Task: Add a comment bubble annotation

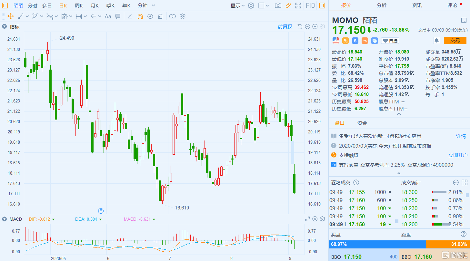Action: pos(118,16)
